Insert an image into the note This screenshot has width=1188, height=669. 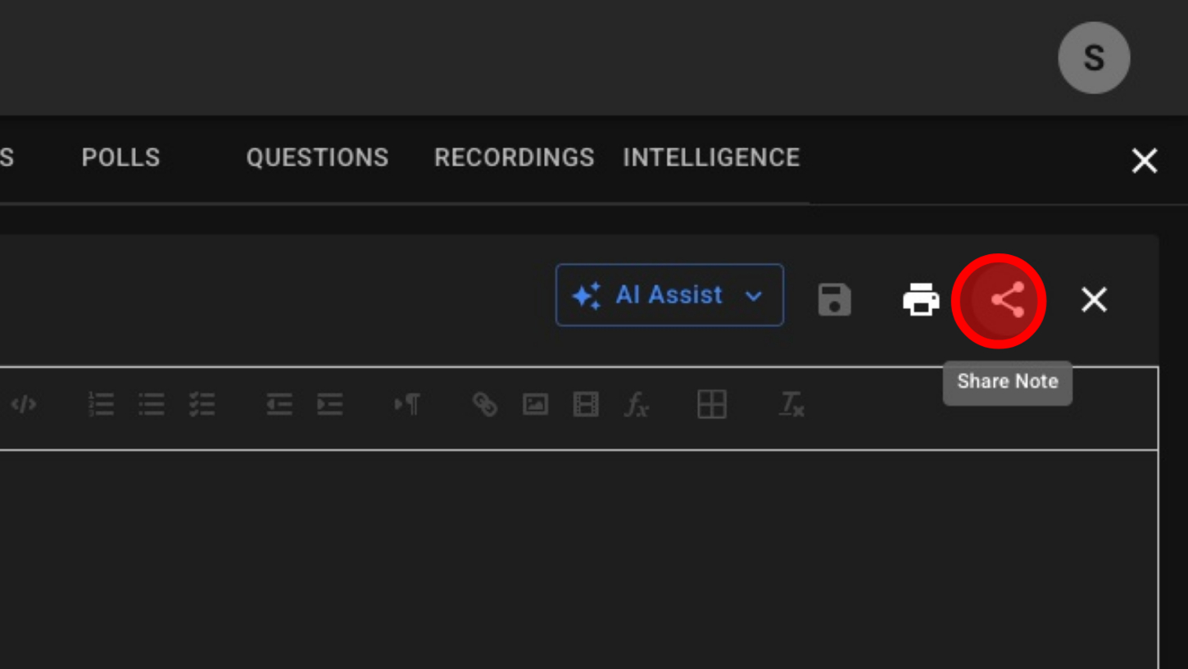point(535,404)
